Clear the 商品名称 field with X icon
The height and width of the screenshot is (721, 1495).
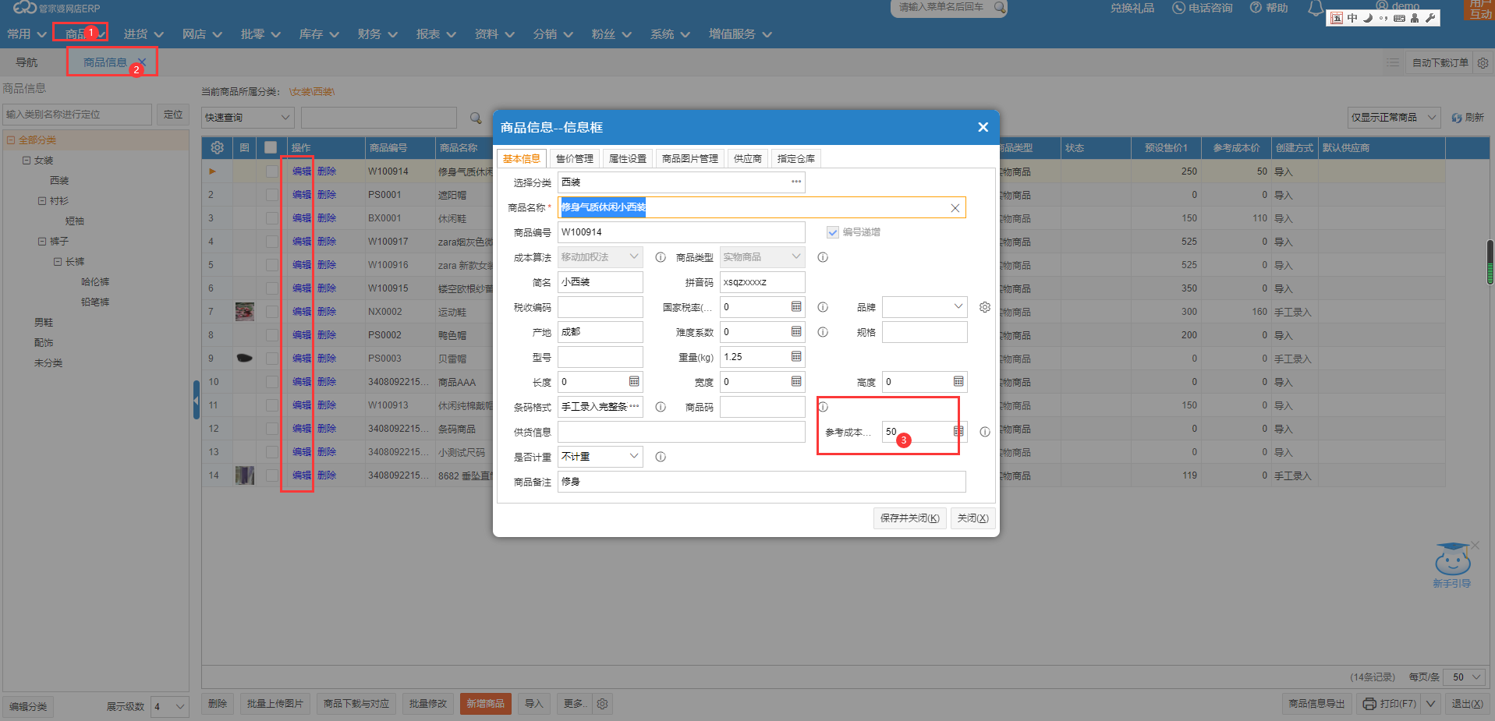[x=955, y=207]
